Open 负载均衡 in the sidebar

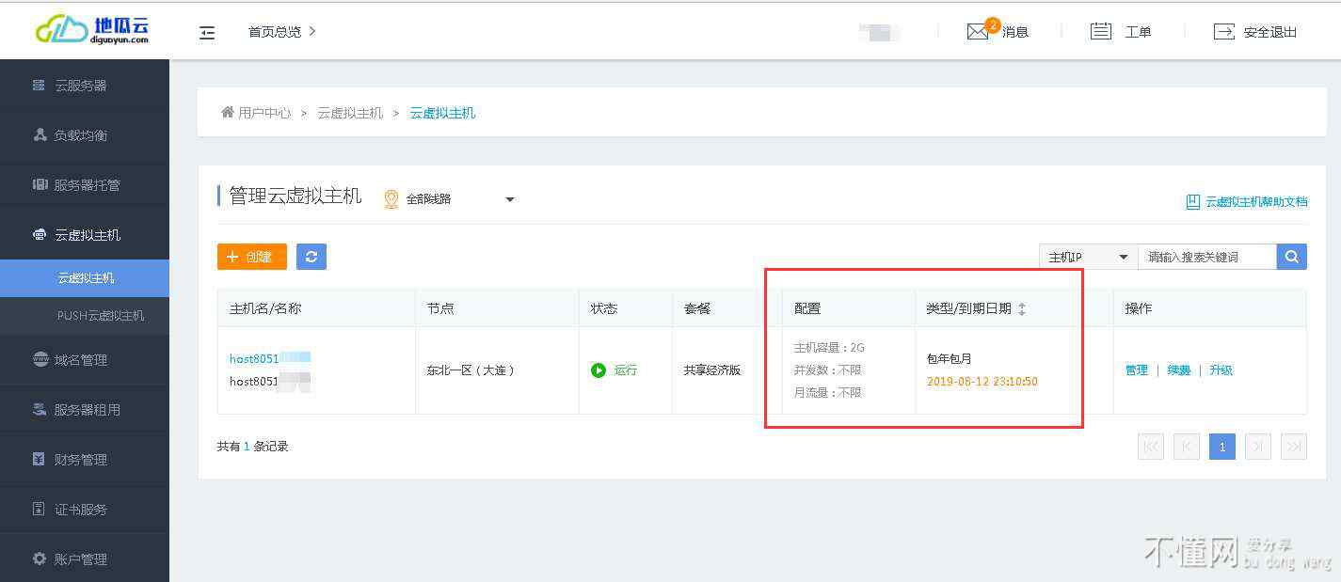pyautogui.click(x=85, y=135)
